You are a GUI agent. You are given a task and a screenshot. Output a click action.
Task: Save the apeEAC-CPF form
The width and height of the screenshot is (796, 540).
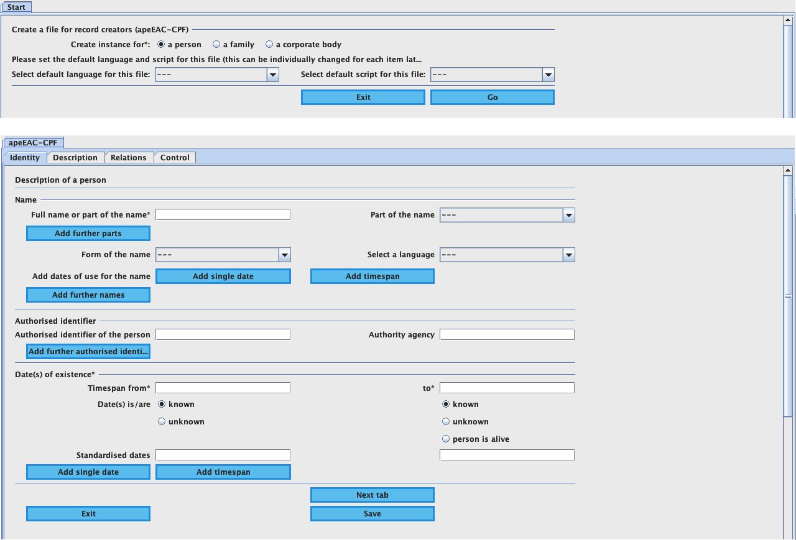pos(372,514)
